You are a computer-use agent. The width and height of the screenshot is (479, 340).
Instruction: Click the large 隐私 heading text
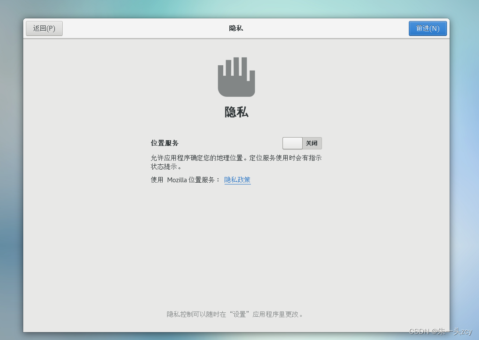(x=236, y=112)
